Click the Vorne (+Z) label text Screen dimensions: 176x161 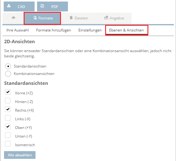click(x=24, y=93)
